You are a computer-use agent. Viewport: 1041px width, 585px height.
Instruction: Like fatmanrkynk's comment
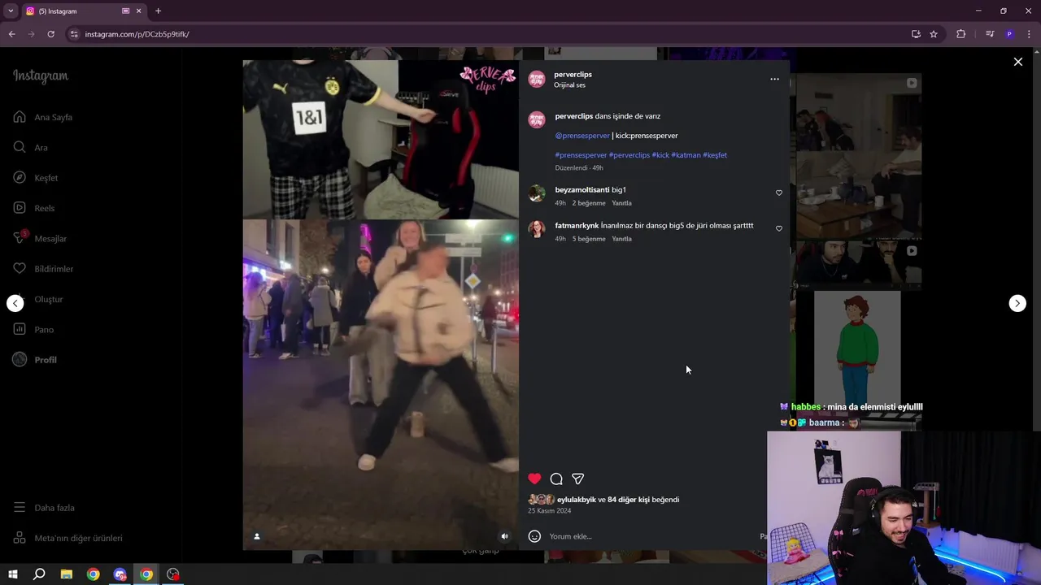tap(778, 228)
